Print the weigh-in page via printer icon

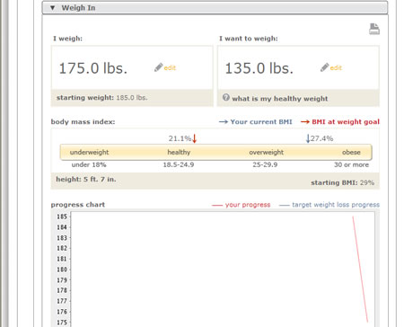374,29
